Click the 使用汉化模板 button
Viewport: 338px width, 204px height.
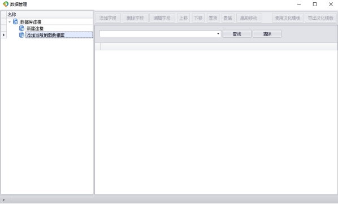[x=288, y=18]
